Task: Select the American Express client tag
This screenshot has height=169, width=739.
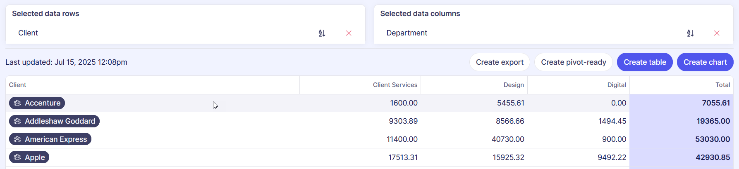Action: [50, 139]
